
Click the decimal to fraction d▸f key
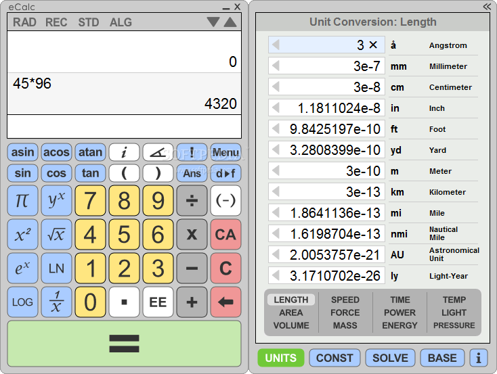(225, 173)
